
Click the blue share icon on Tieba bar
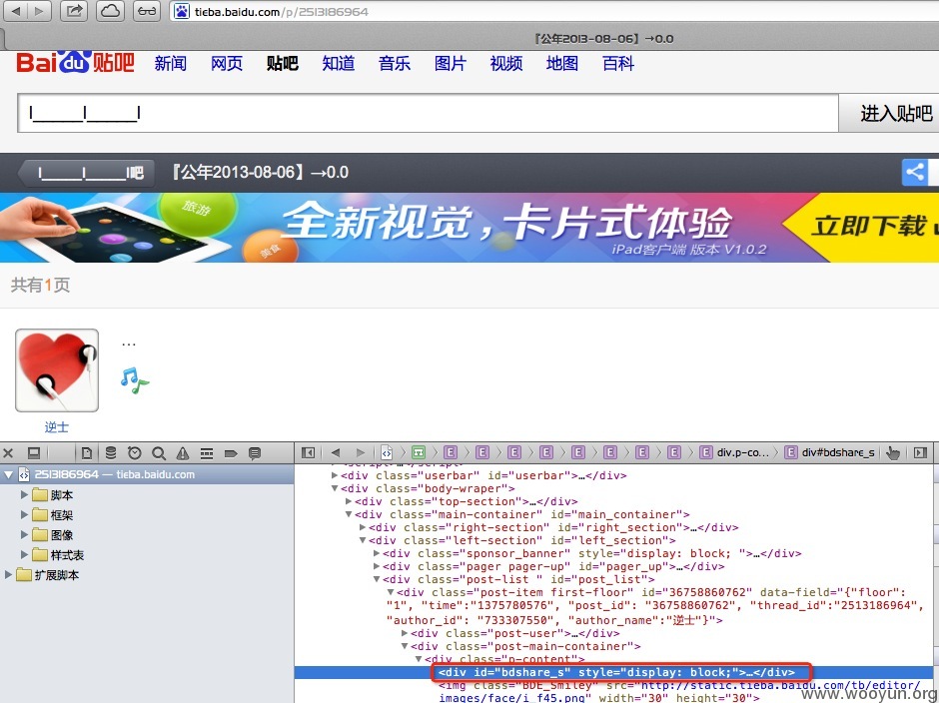point(914,173)
